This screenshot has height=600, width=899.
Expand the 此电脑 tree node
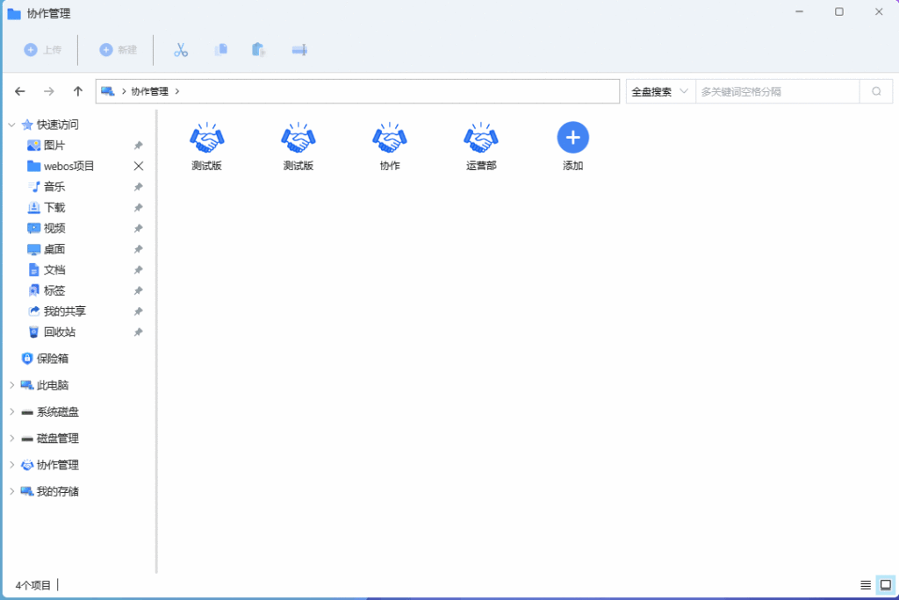pyautogui.click(x=11, y=385)
